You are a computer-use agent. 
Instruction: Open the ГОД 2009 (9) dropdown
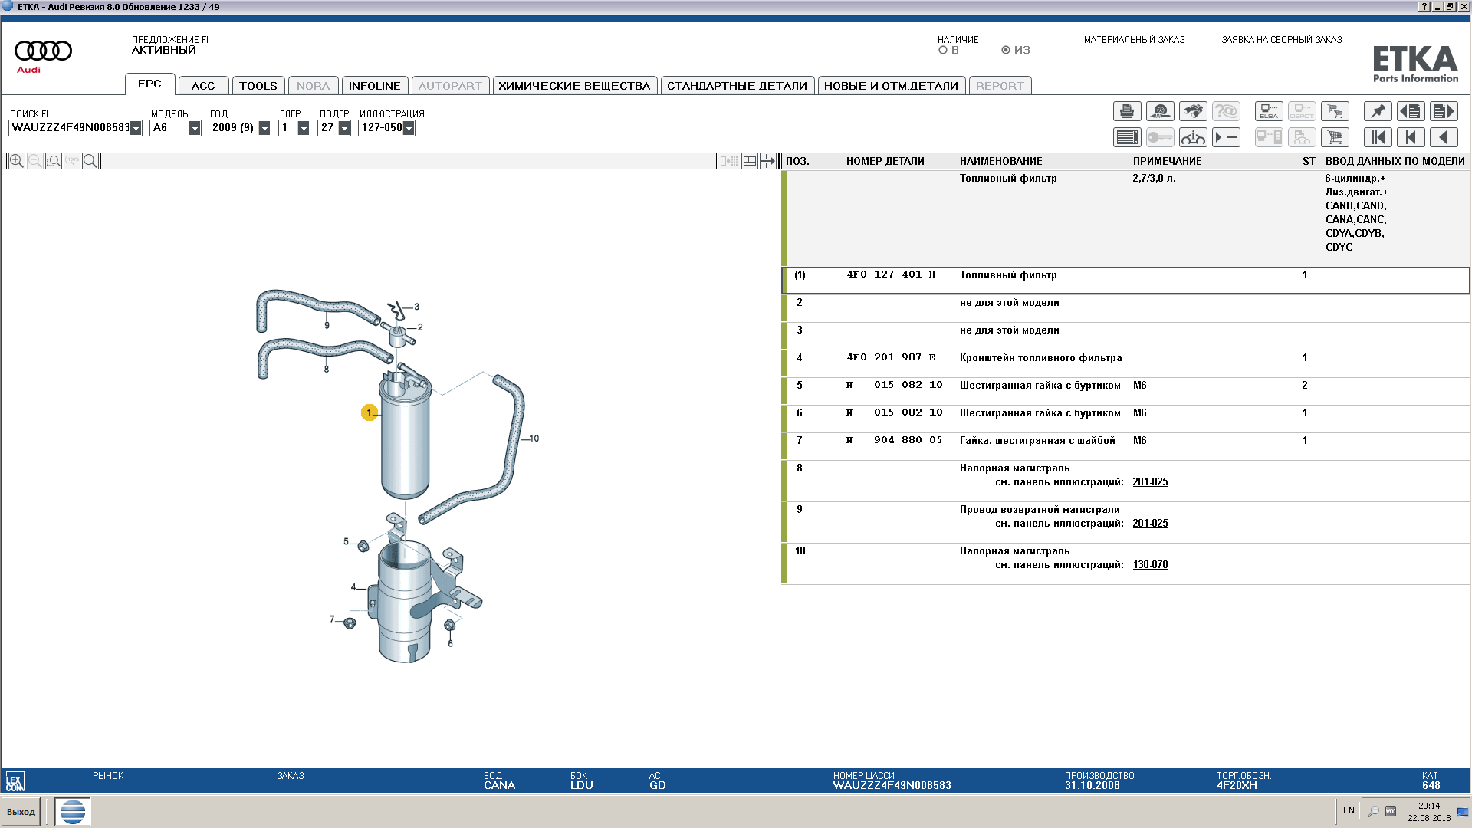pyautogui.click(x=264, y=128)
